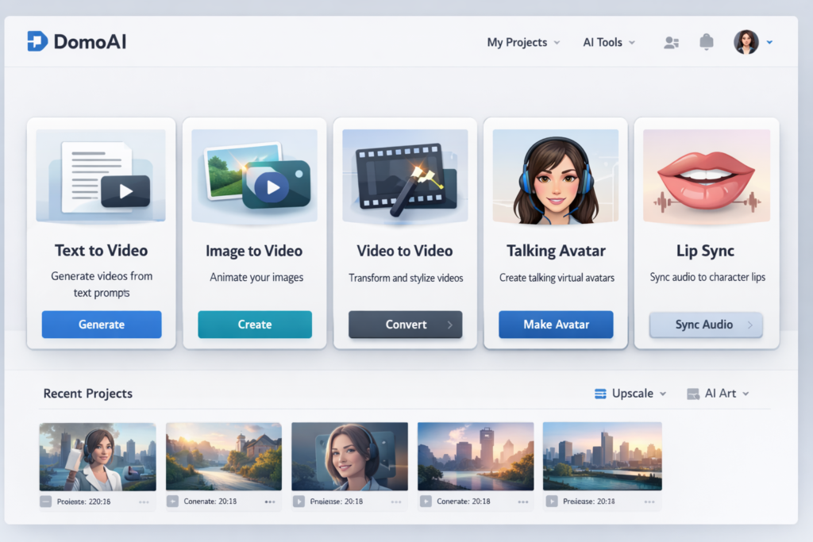The width and height of the screenshot is (813, 542).
Task: Click the Lip Sync lips illustration
Action: tap(706, 176)
